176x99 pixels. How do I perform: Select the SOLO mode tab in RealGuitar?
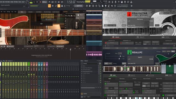116,37
